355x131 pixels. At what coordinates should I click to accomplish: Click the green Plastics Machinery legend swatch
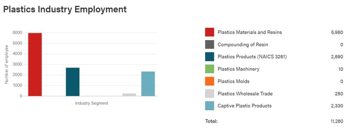tap(209, 69)
